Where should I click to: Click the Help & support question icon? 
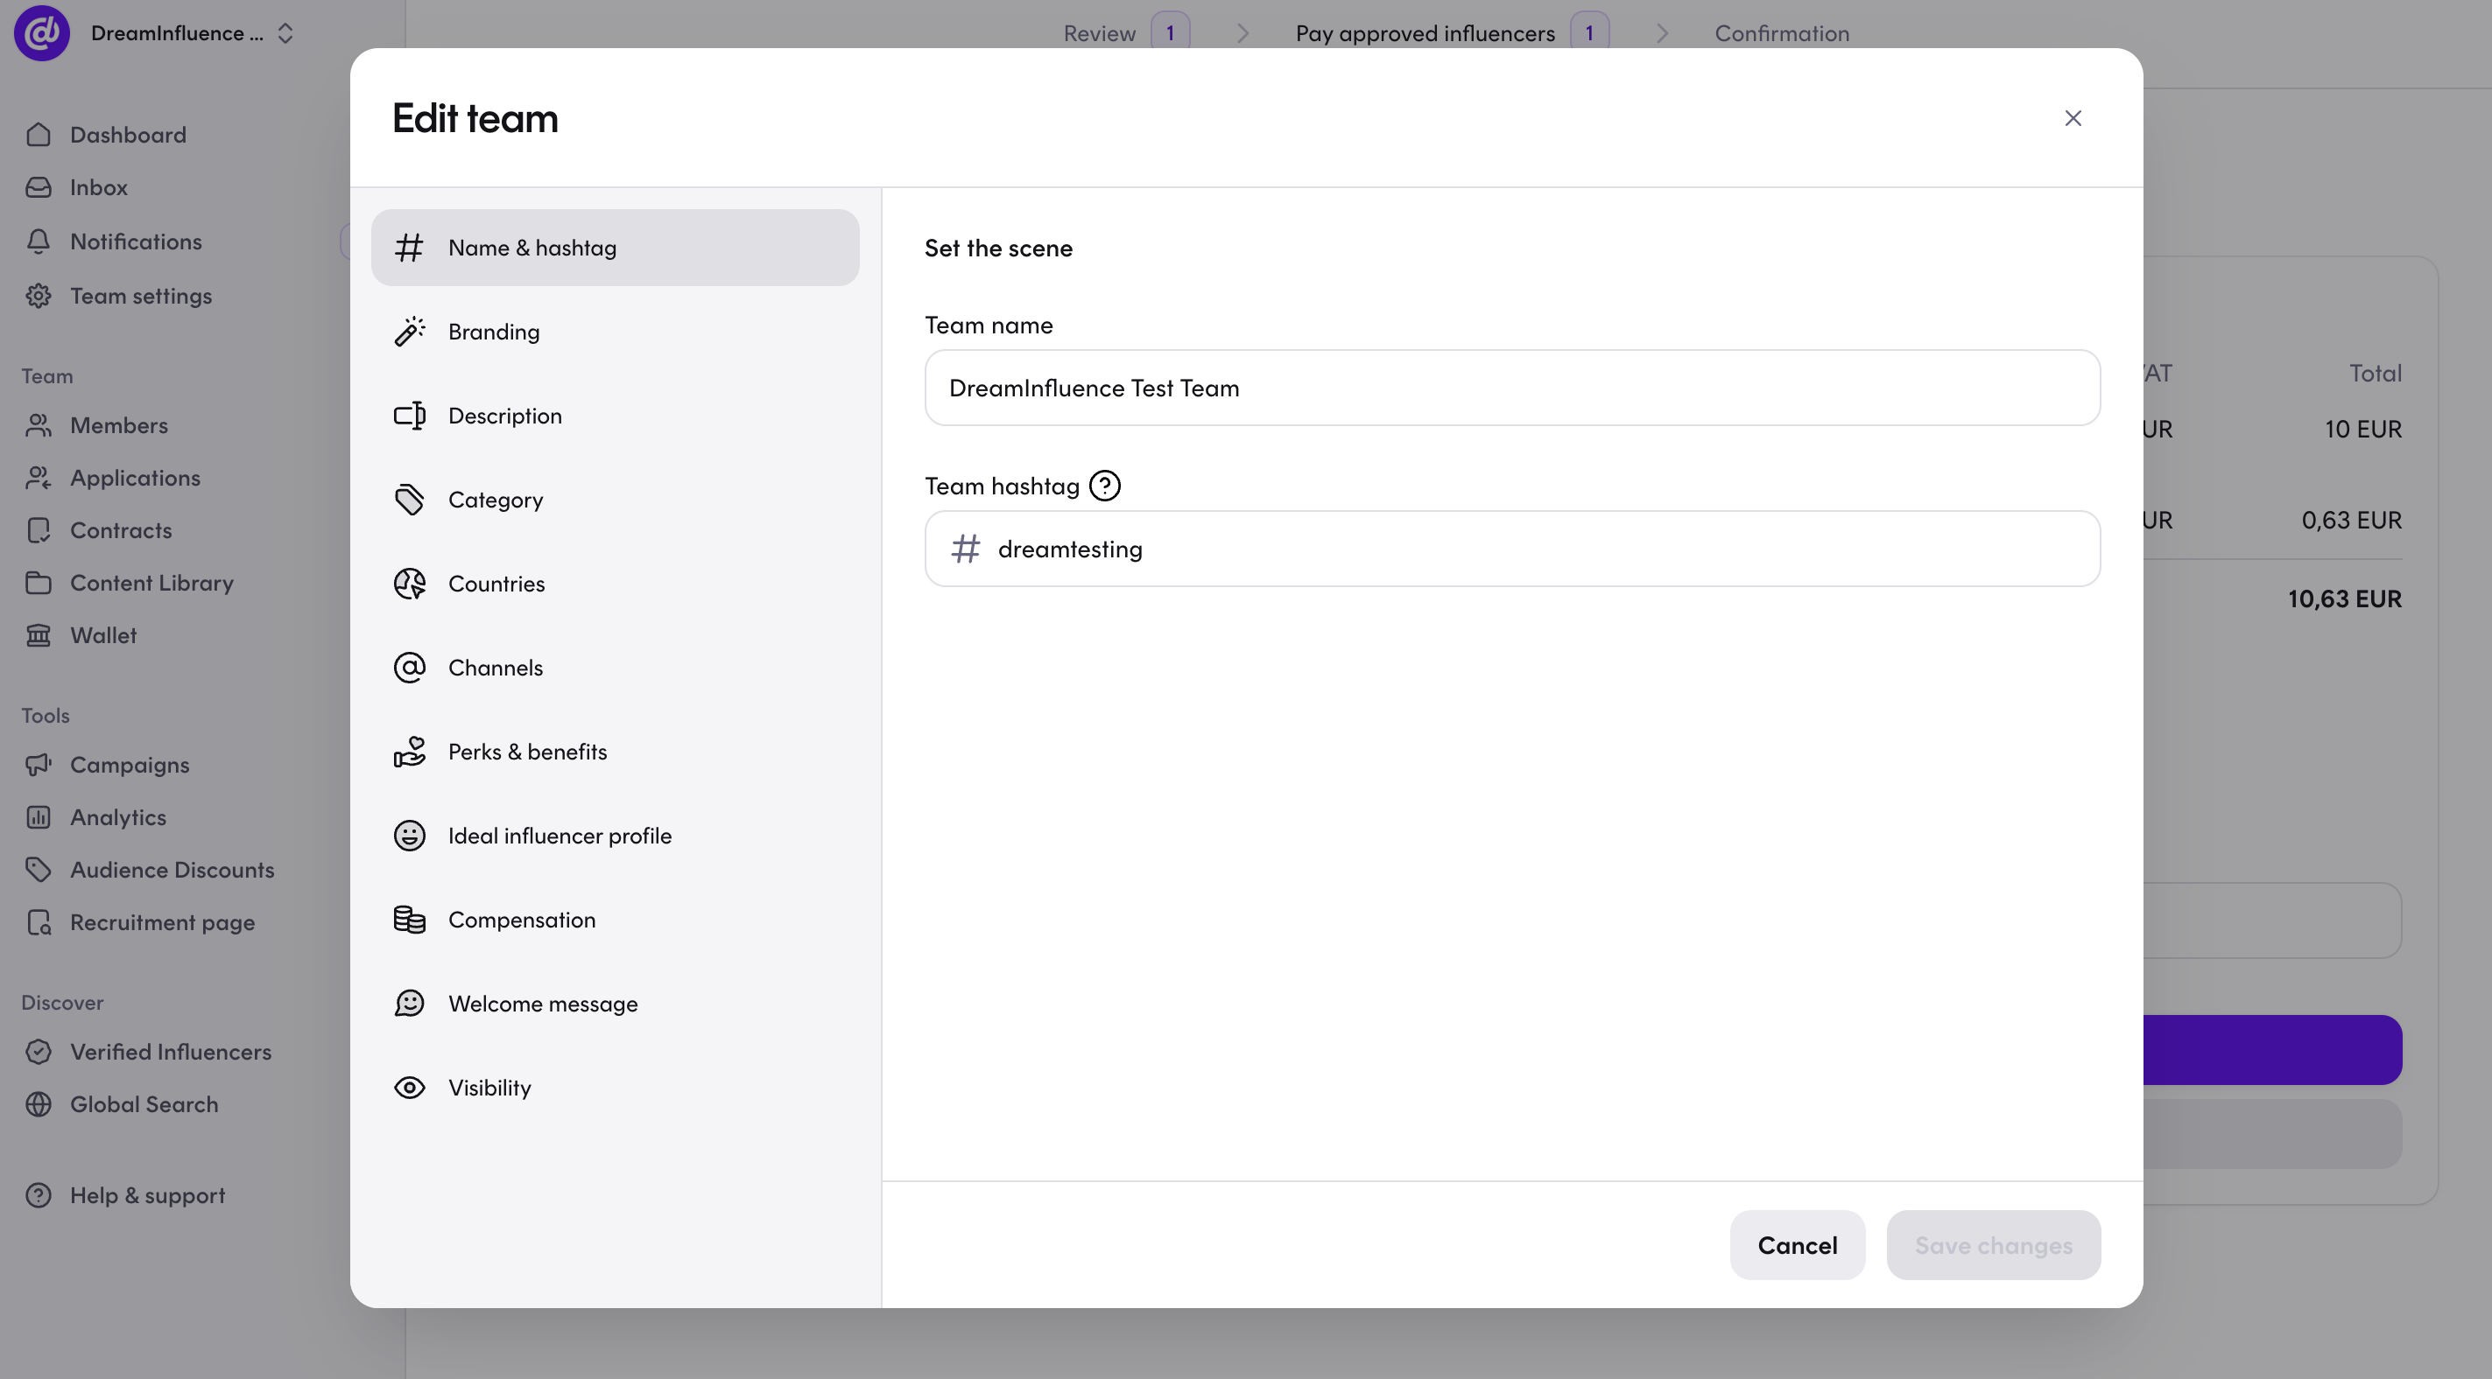39,1194
